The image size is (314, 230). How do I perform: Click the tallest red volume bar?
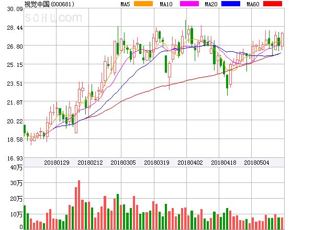tap(79, 205)
